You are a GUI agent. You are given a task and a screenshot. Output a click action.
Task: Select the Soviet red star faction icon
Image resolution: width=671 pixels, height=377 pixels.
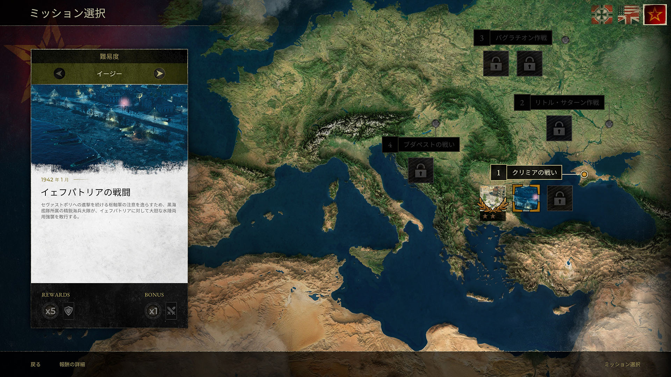click(x=655, y=15)
